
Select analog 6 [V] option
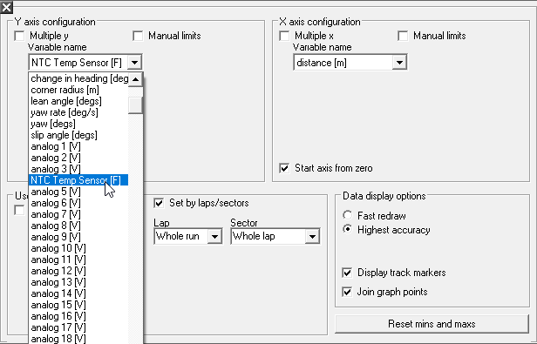click(x=78, y=203)
